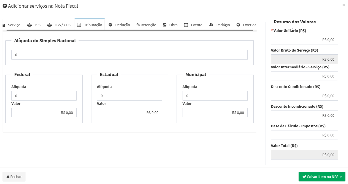Viewport: 348px width, 184px height.
Task: Save the item with Salvar item na NFS-e
Action: pos(322,177)
